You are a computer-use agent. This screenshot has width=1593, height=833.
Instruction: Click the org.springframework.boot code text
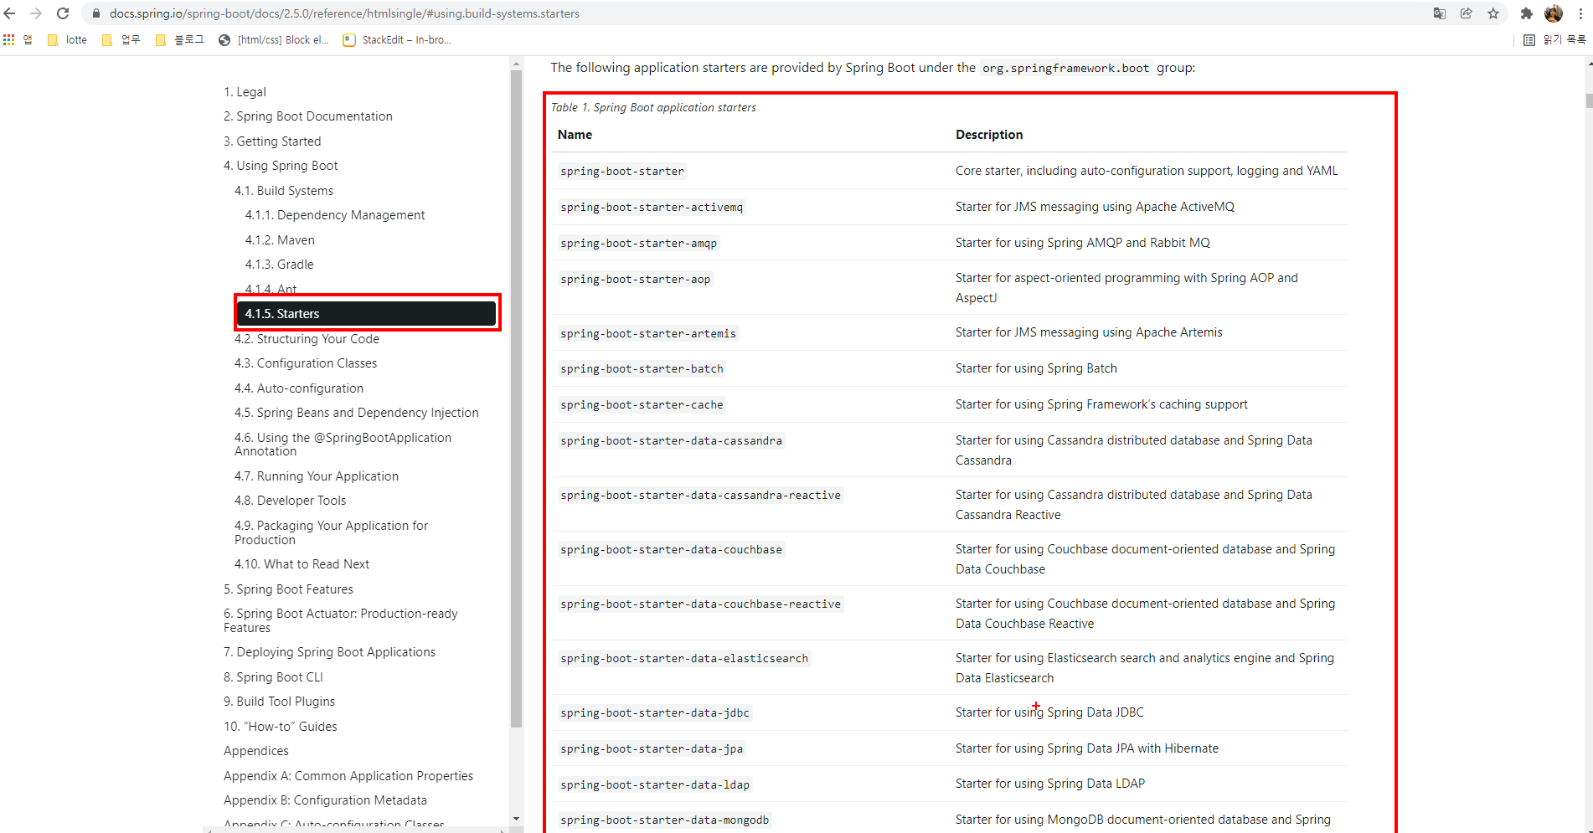coord(1066,68)
